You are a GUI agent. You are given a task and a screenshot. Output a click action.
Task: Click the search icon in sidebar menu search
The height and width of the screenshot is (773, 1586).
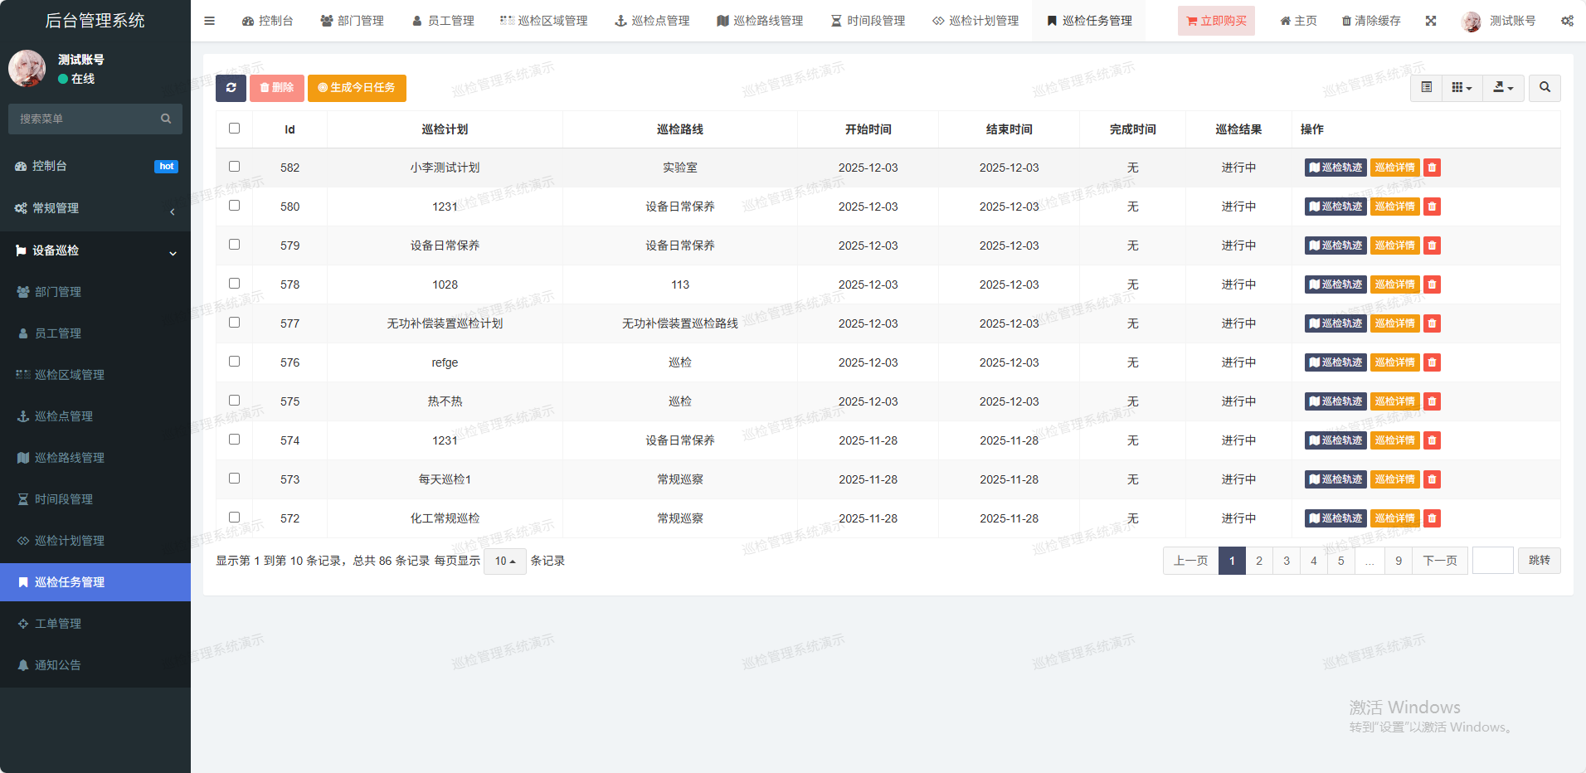point(166,119)
